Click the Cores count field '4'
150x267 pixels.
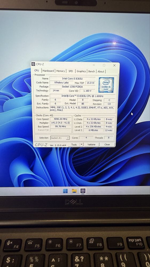click(86, 138)
